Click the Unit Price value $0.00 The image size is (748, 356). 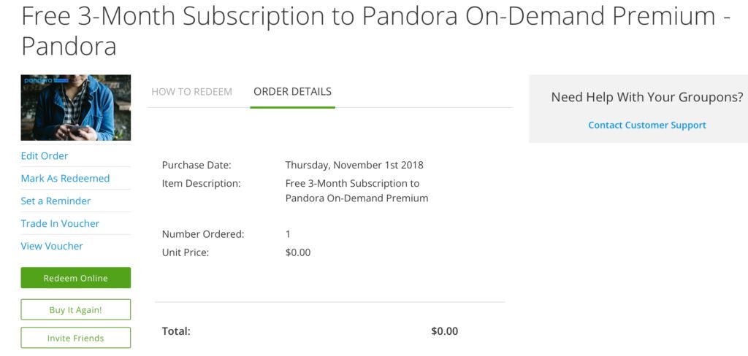[x=298, y=252]
